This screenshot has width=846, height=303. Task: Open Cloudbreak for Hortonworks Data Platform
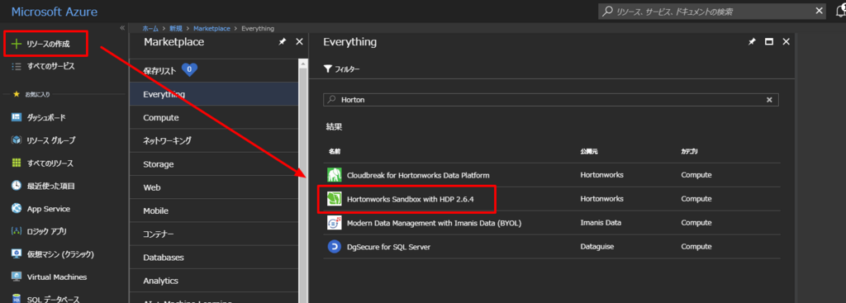click(x=418, y=175)
